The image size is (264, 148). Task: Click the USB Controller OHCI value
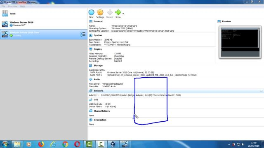(108, 104)
